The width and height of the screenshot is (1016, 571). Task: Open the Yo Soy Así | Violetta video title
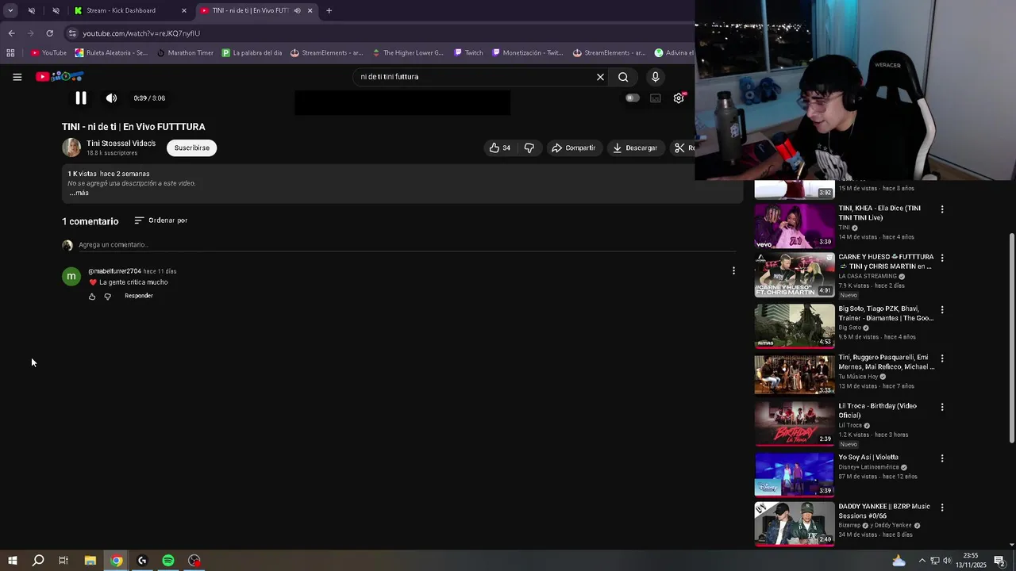tap(868, 458)
